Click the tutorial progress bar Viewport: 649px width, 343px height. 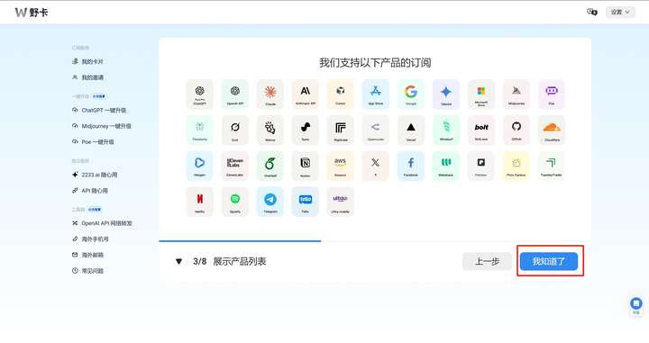[375, 241]
